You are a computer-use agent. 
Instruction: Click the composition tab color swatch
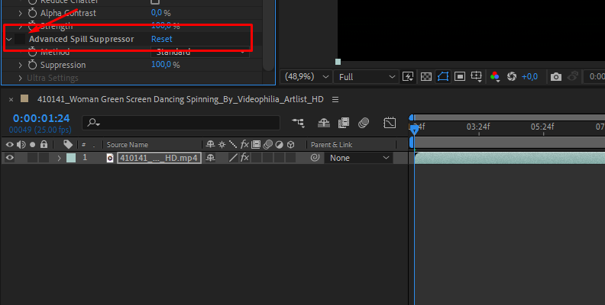[x=24, y=98]
